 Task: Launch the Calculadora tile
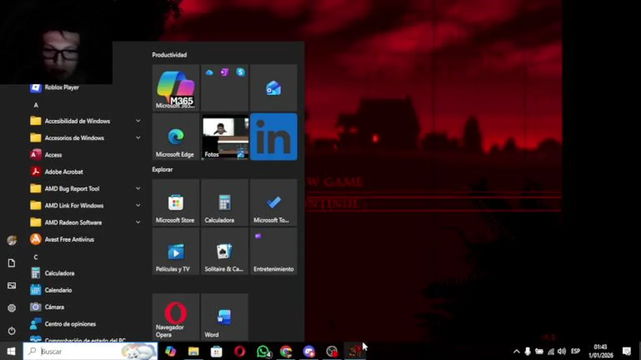point(224,202)
